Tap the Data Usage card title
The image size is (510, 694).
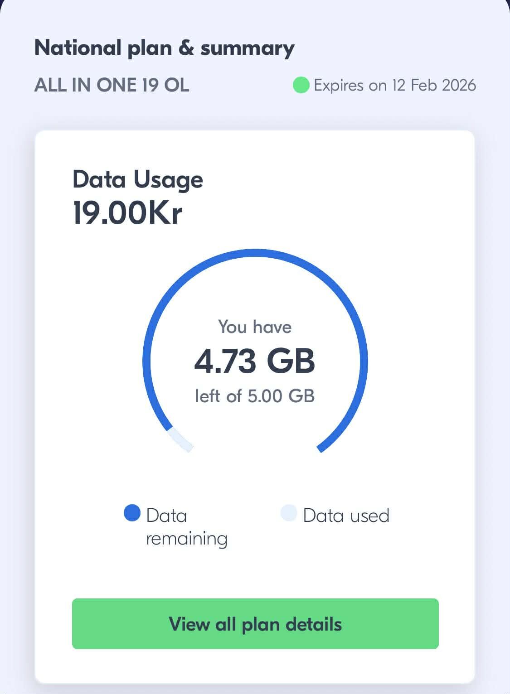[138, 179]
